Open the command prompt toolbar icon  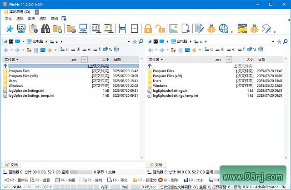pyautogui.click(x=21, y=29)
